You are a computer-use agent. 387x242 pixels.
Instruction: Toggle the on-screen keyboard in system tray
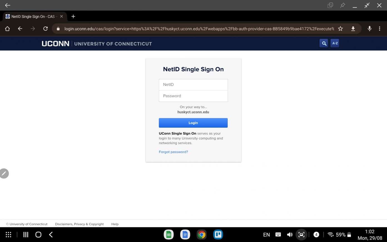278,234
